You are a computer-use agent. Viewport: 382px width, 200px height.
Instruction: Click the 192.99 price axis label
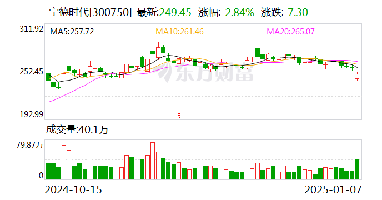[x=32, y=114]
